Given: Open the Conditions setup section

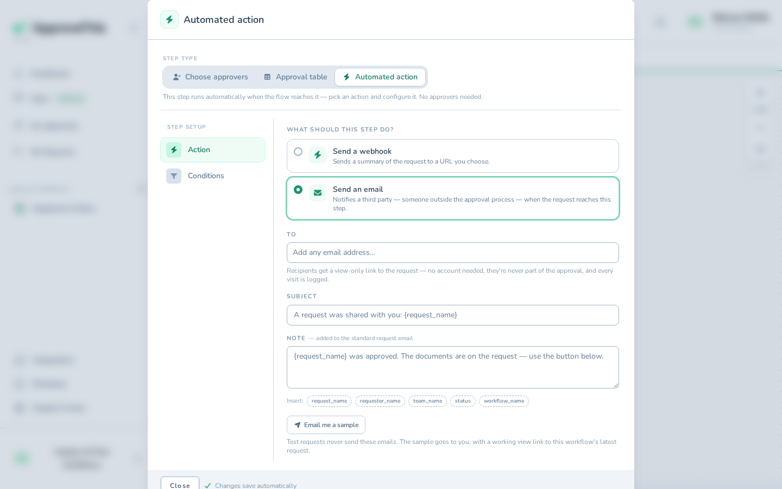Looking at the screenshot, I should click(x=212, y=176).
